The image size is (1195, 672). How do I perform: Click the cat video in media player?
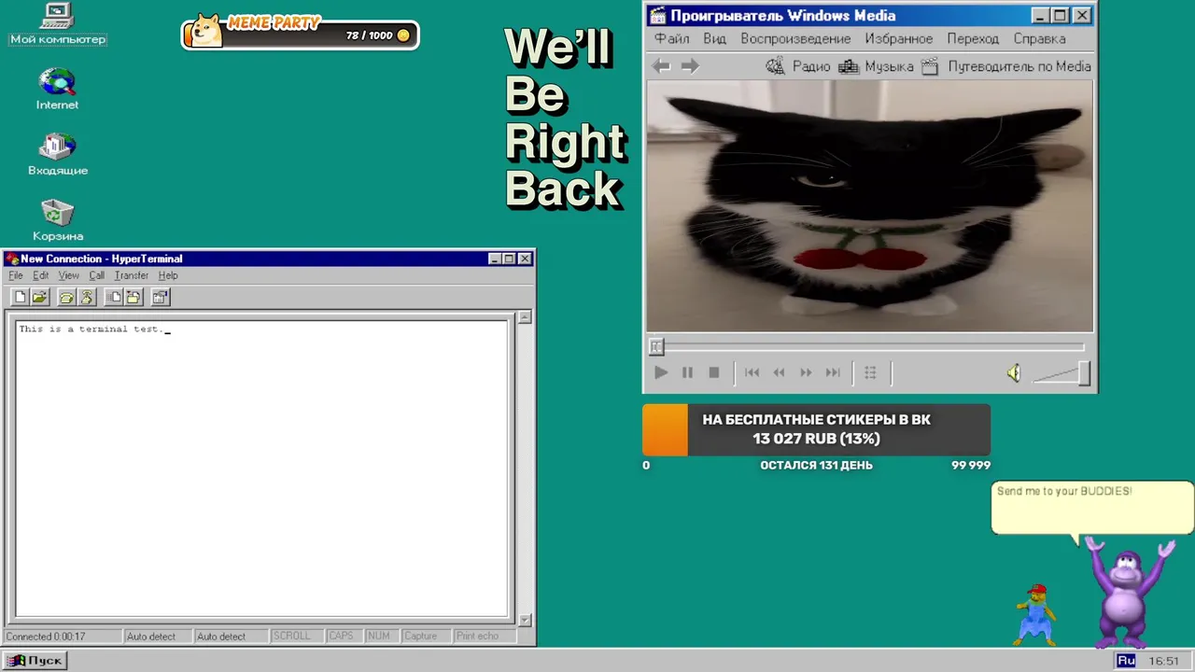[869, 205]
